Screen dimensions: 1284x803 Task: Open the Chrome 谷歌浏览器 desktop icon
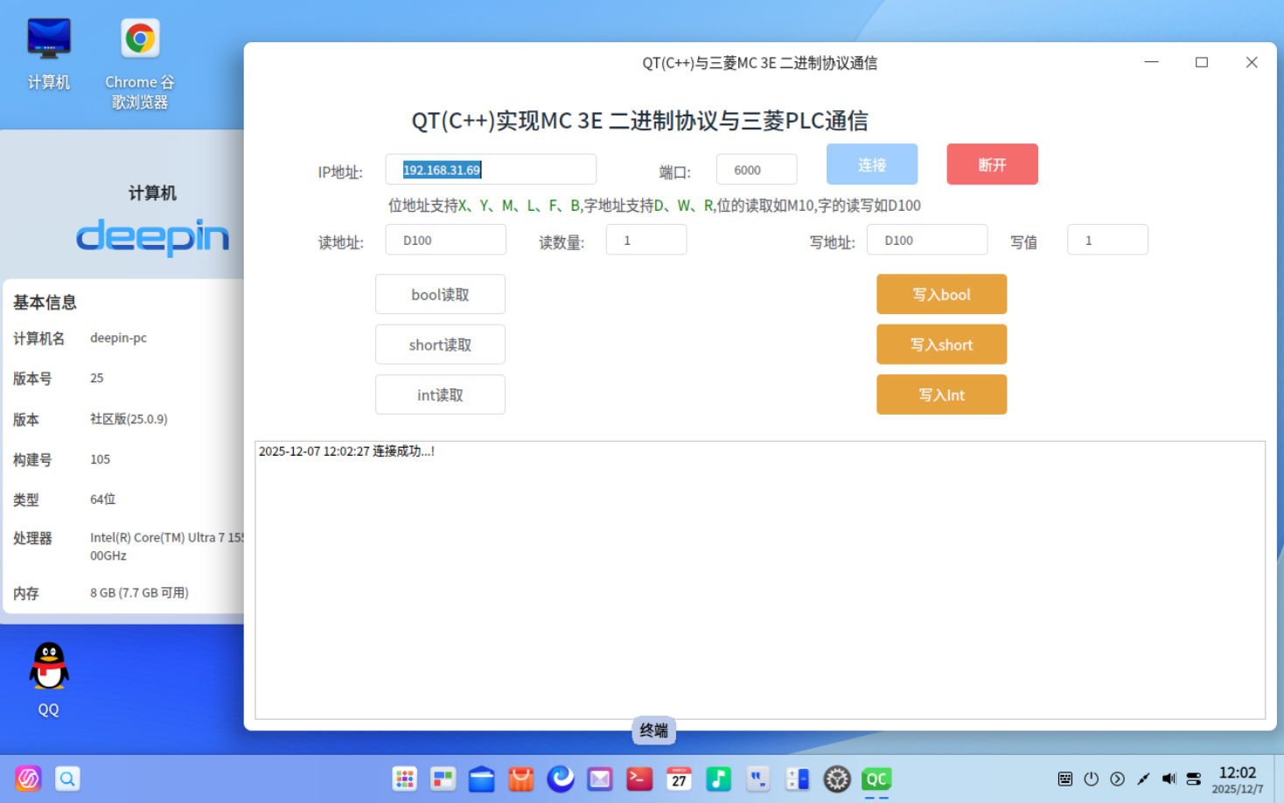click(x=140, y=64)
